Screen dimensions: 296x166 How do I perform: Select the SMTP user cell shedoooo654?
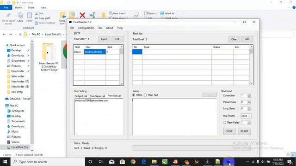(95, 52)
